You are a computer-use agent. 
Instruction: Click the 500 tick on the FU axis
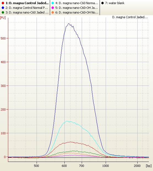tap(3, 38)
